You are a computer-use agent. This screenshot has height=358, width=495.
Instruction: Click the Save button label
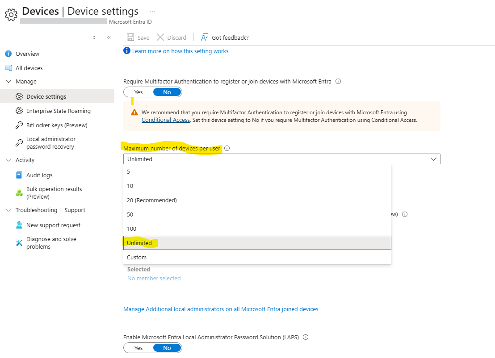(143, 37)
